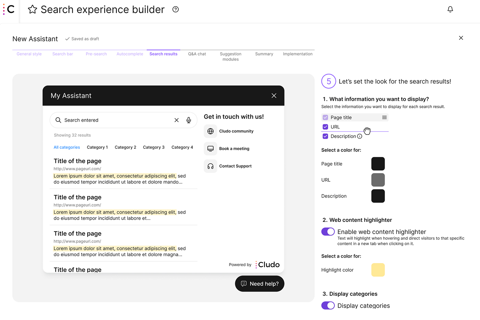Open help via the question mark icon
Viewport: 480px width, 320px height.
click(x=176, y=9)
